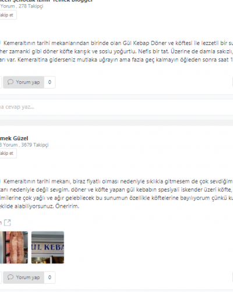233x292 pixels.
Task: Click the '3679 Takipçi' follower count
Action: click(x=35, y=145)
